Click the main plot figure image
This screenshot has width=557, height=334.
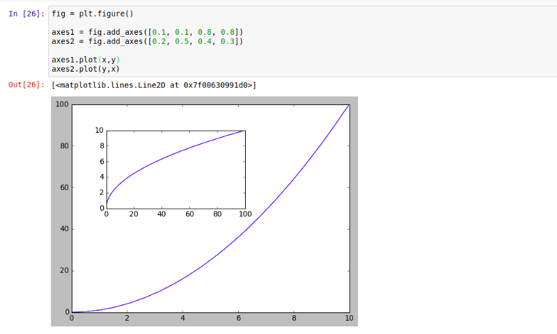coord(204,212)
